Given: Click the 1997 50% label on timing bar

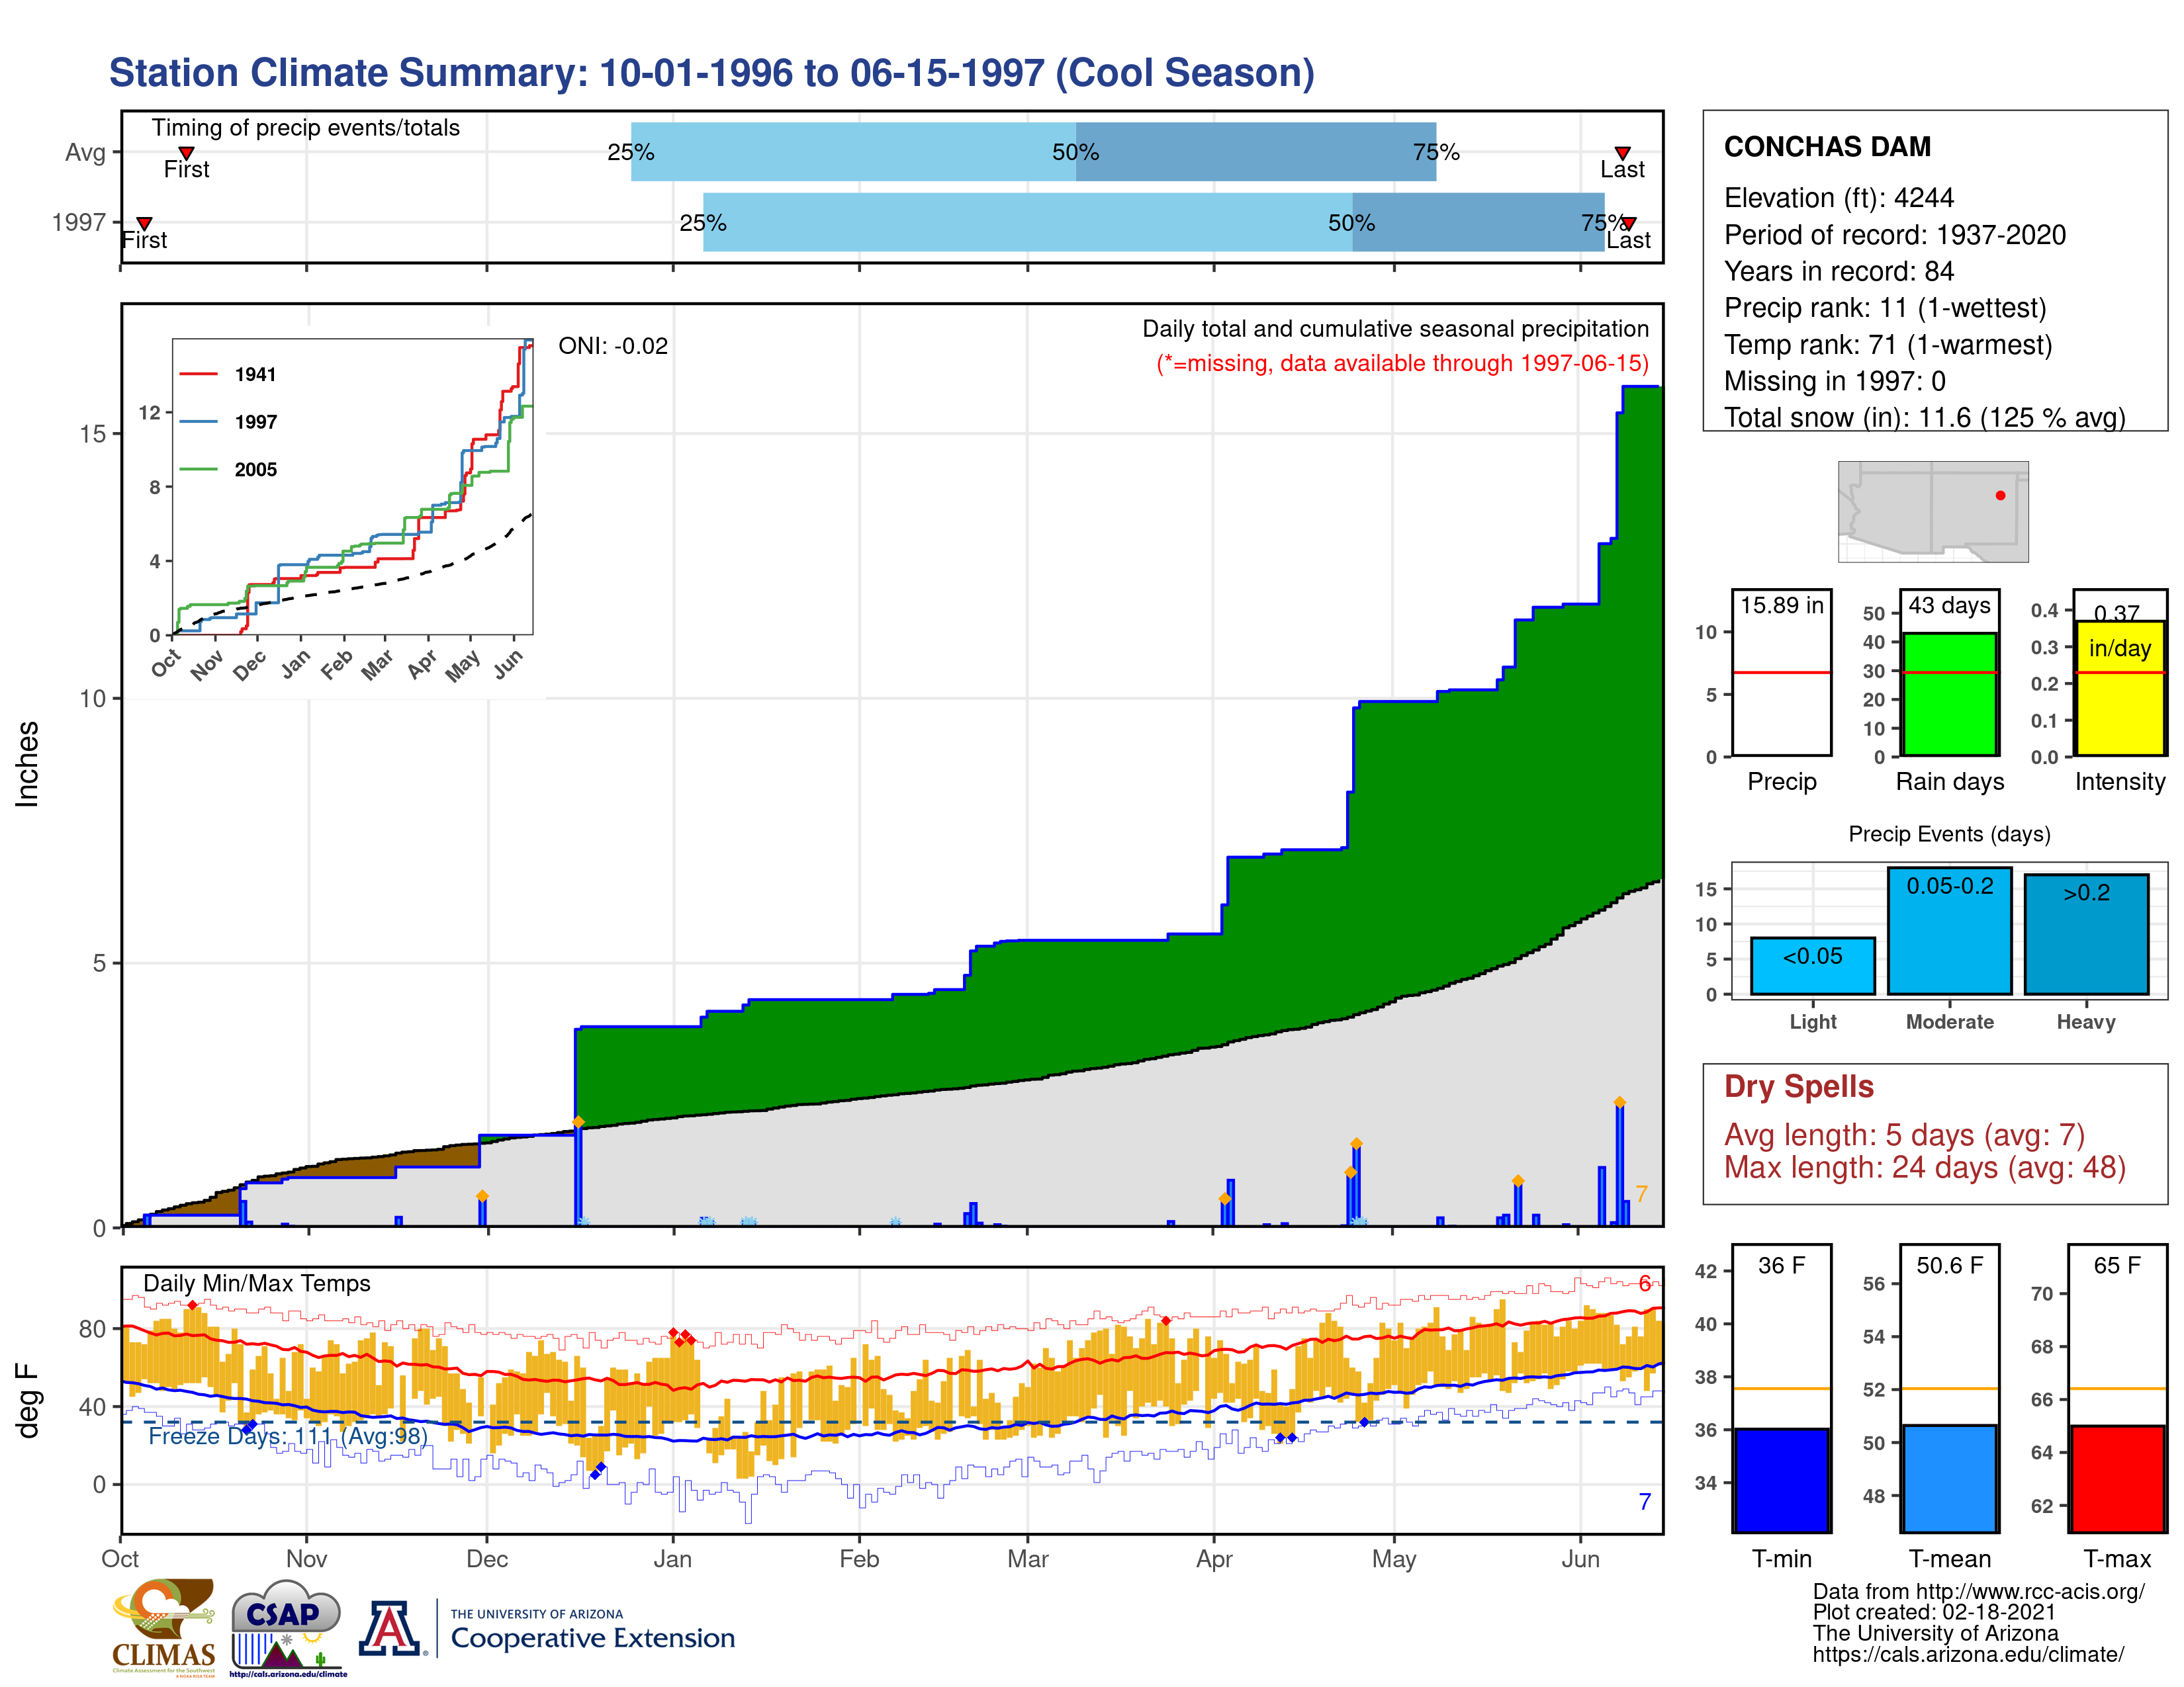Looking at the screenshot, I should pos(1351,223).
